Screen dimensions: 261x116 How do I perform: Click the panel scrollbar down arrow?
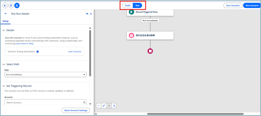coord(90,104)
